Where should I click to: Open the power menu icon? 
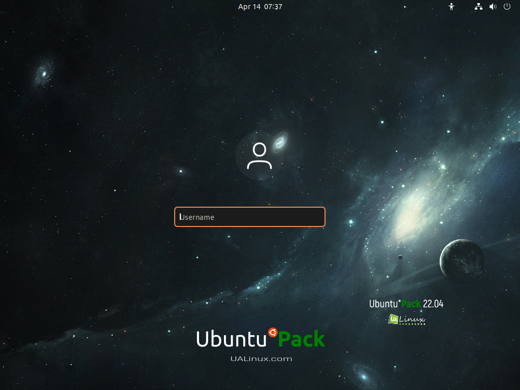pyautogui.click(x=507, y=7)
